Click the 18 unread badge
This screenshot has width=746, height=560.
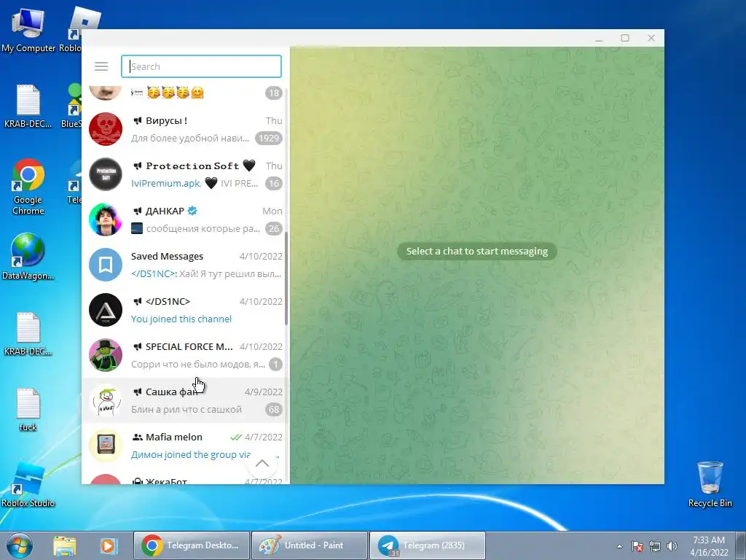pyautogui.click(x=274, y=93)
